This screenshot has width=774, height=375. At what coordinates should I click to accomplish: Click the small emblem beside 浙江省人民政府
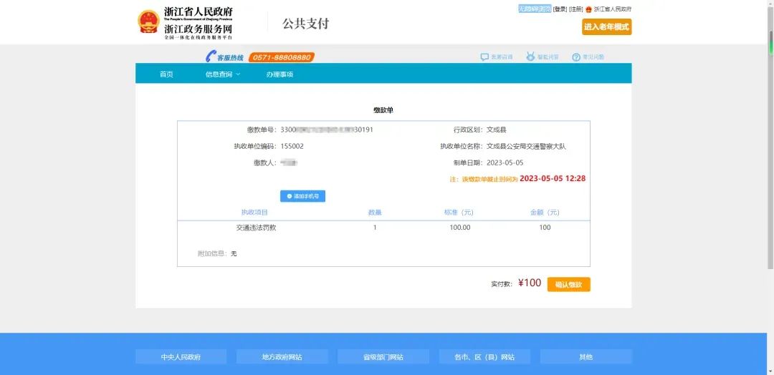click(x=588, y=9)
